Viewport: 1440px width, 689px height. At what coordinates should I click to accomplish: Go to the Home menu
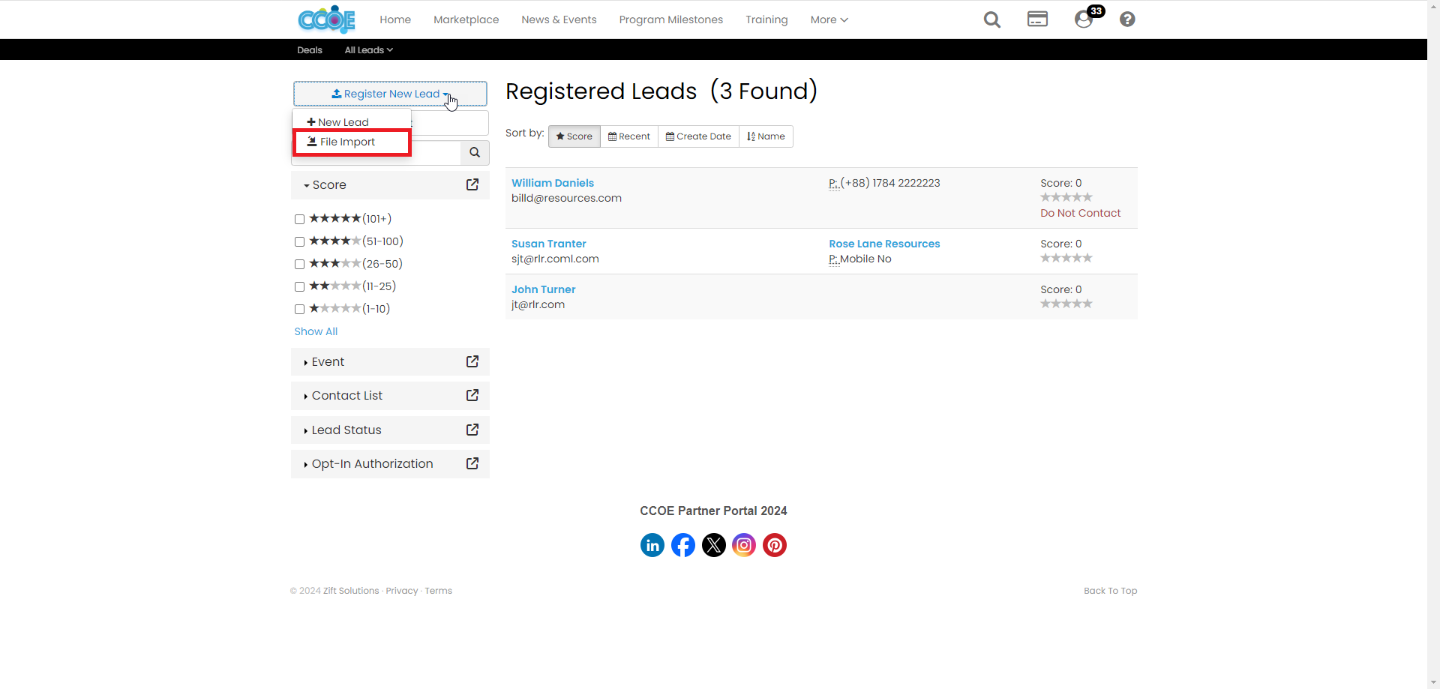[x=395, y=19]
